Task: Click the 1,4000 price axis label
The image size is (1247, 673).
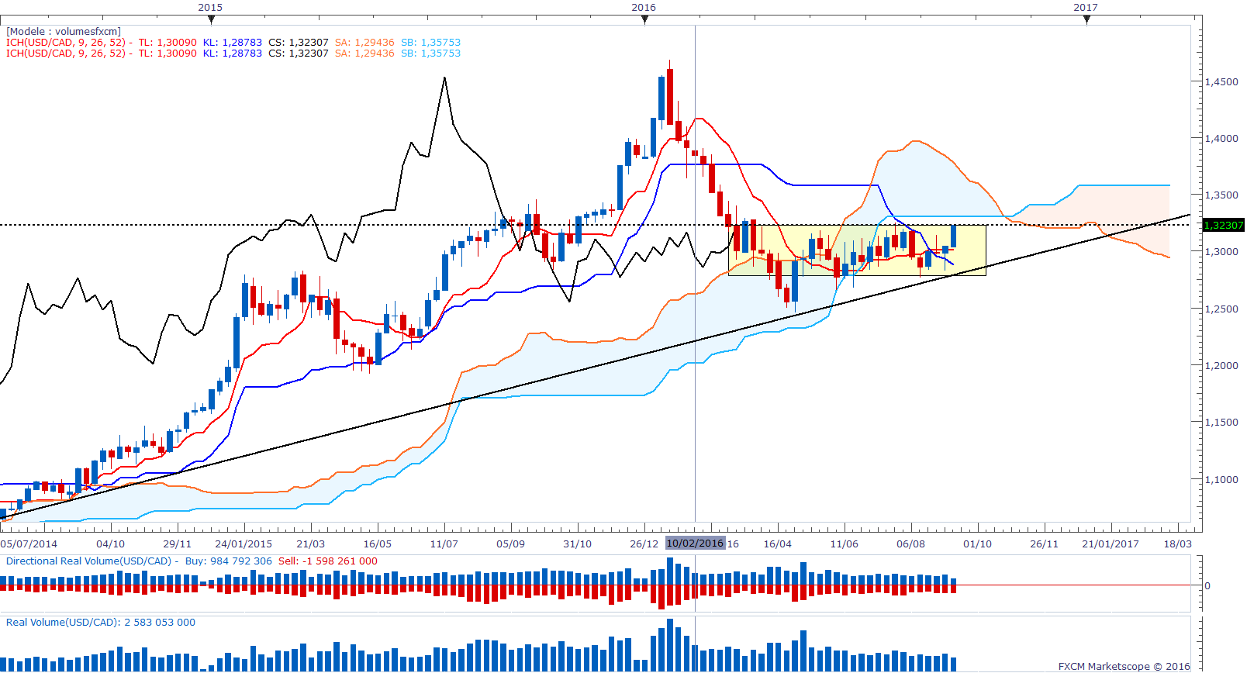Action: click(1221, 139)
